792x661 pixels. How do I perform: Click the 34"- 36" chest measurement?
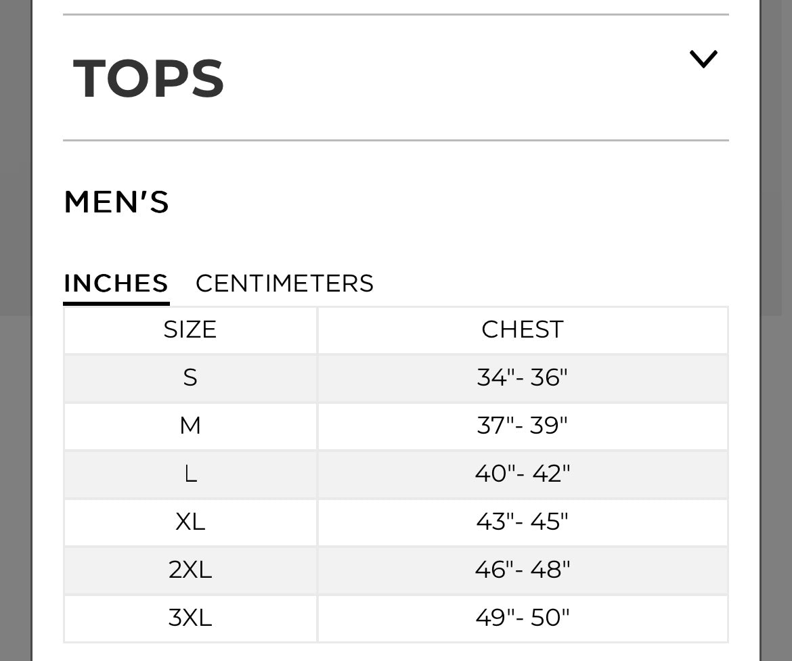coord(522,378)
